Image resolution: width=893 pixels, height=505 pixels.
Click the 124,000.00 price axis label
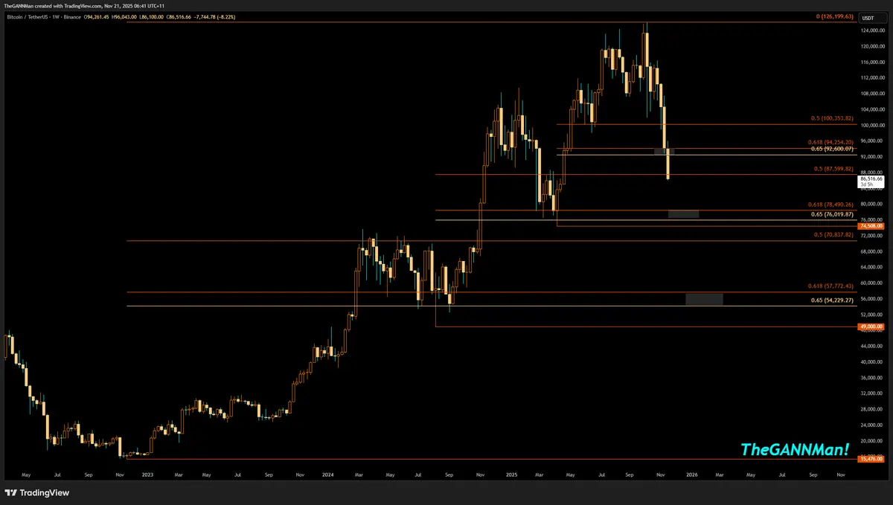pos(871,30)
